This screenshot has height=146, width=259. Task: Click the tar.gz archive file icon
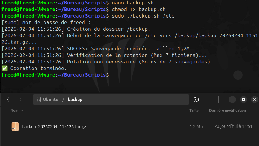(15, 127)
